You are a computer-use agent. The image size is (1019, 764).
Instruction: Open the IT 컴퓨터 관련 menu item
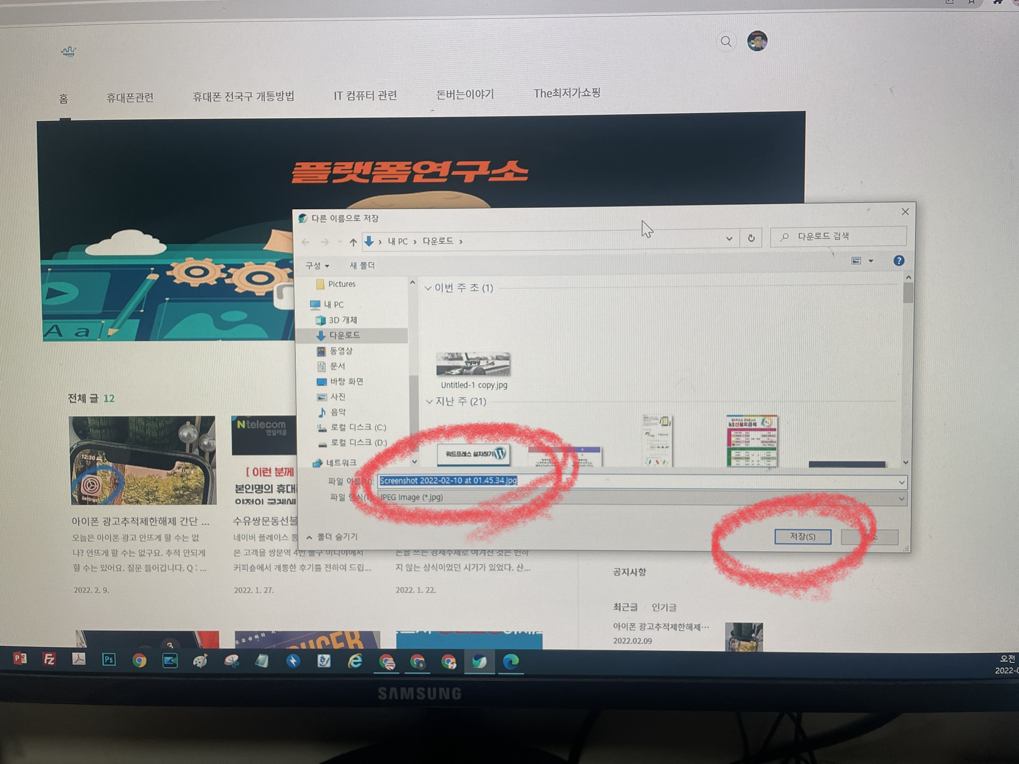[365, 95]
